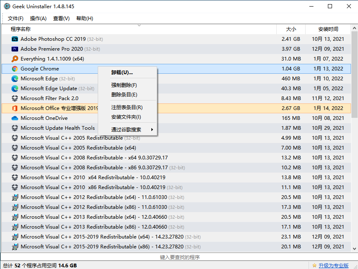Click the Microsoft Update Health Tools icon
358x269 pixels.
[15, 128]
